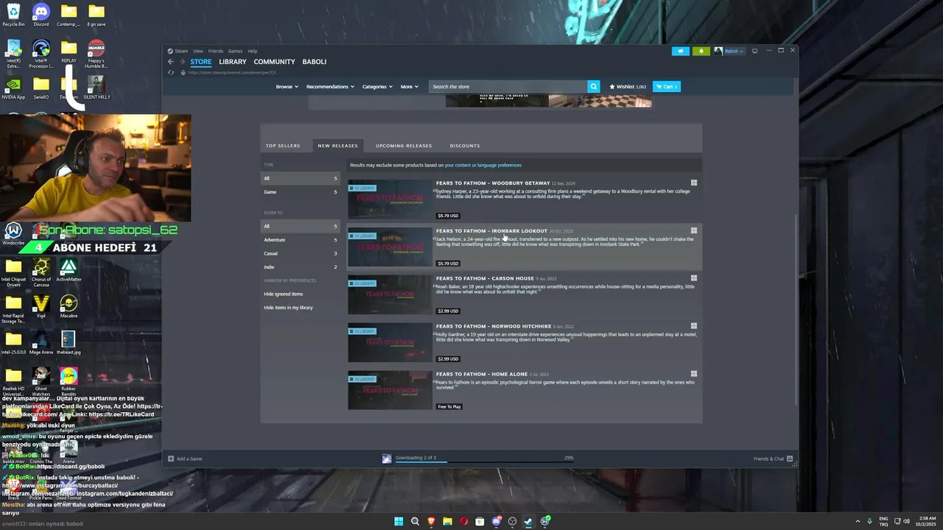
Task: Expand the Browse store menu
Action: [x=287, y=86]
